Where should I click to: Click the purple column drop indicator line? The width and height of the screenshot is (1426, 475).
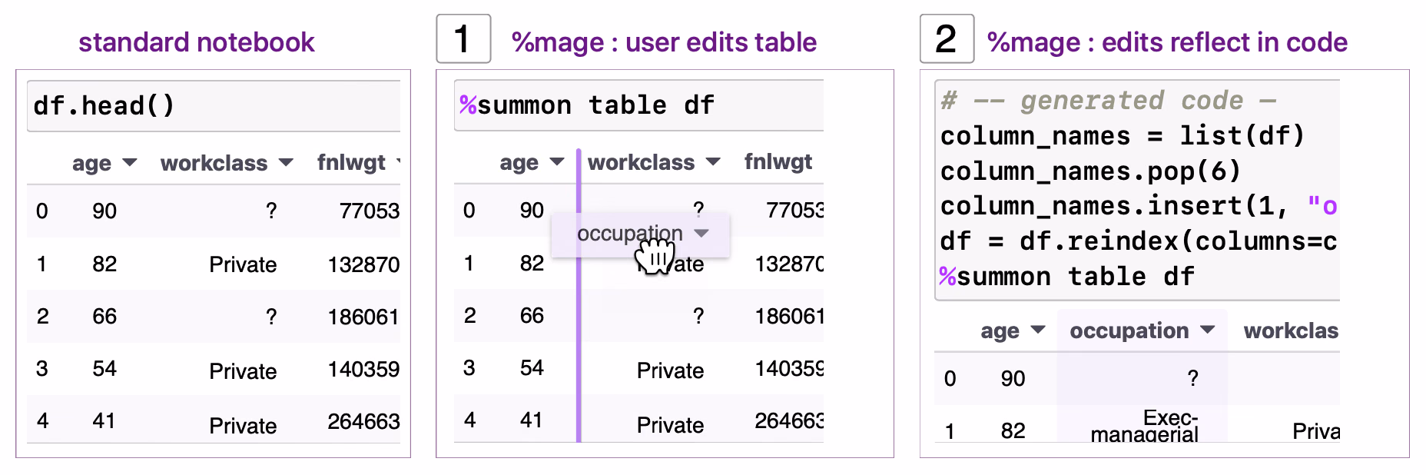(579, 296)
